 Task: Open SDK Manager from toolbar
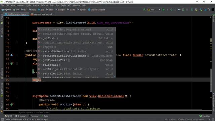[x=201, y=10]
